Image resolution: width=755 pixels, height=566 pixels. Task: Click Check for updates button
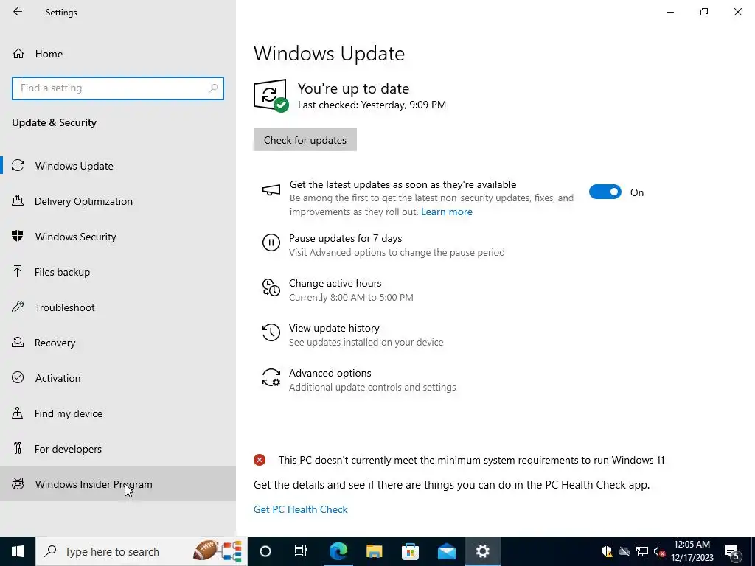(305, 139)
